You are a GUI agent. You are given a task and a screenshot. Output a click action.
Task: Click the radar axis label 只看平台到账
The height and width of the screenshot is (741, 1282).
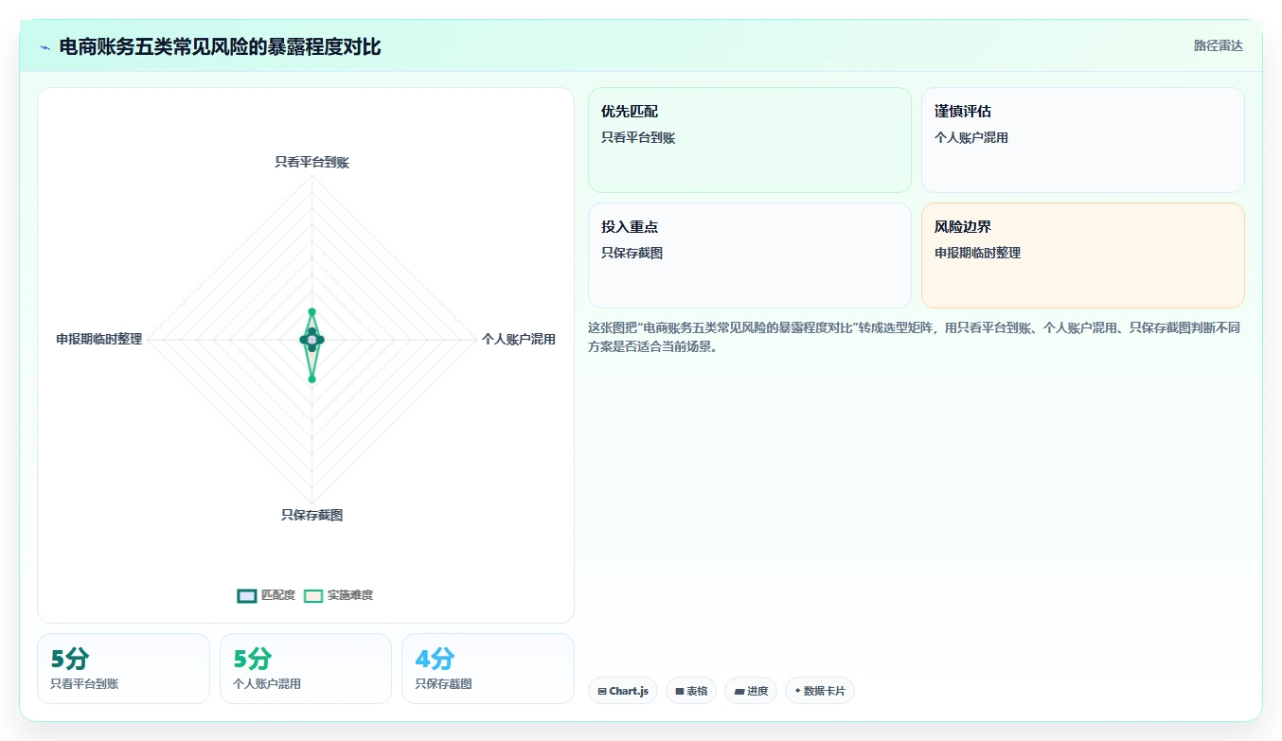coord(312,162)
